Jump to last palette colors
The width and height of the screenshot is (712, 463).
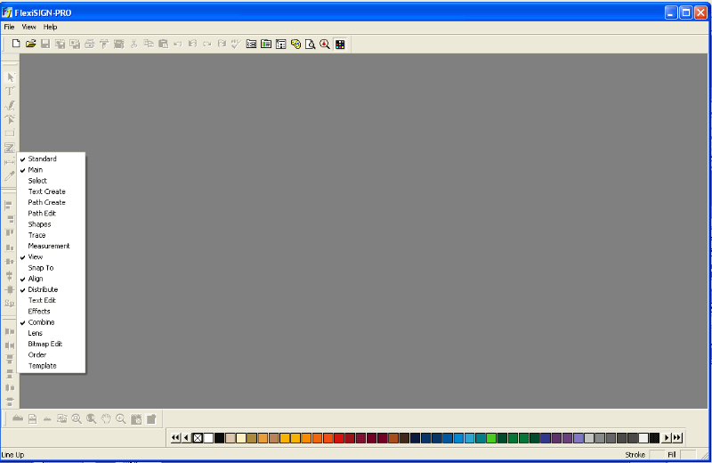677,437
